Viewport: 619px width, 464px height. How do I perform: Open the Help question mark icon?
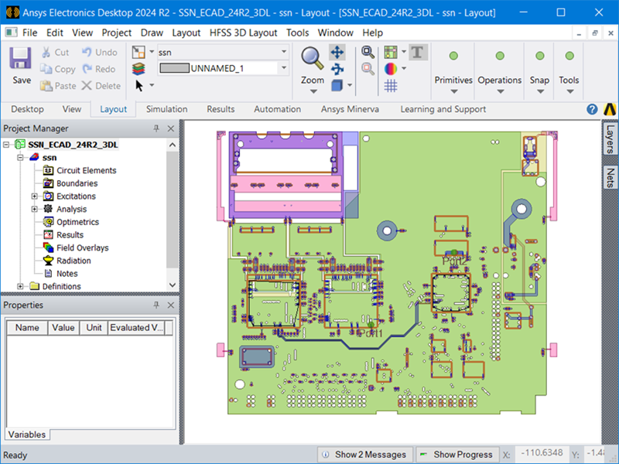click(x=592, y=109)
